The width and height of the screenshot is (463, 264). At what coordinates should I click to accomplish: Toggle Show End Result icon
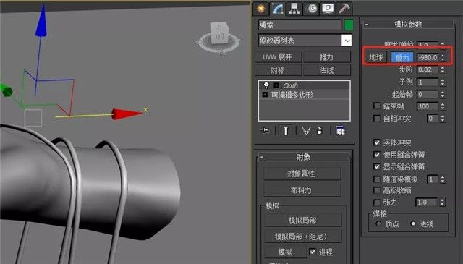click(x=286, y=130)
